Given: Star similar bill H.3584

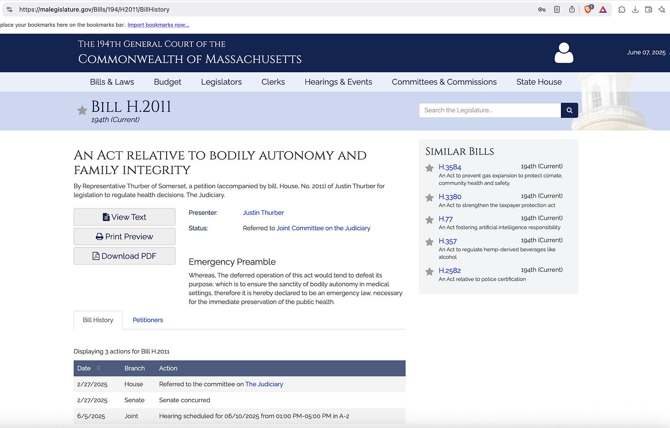Looking at the screenshot, I should click(x=429, y=168).
